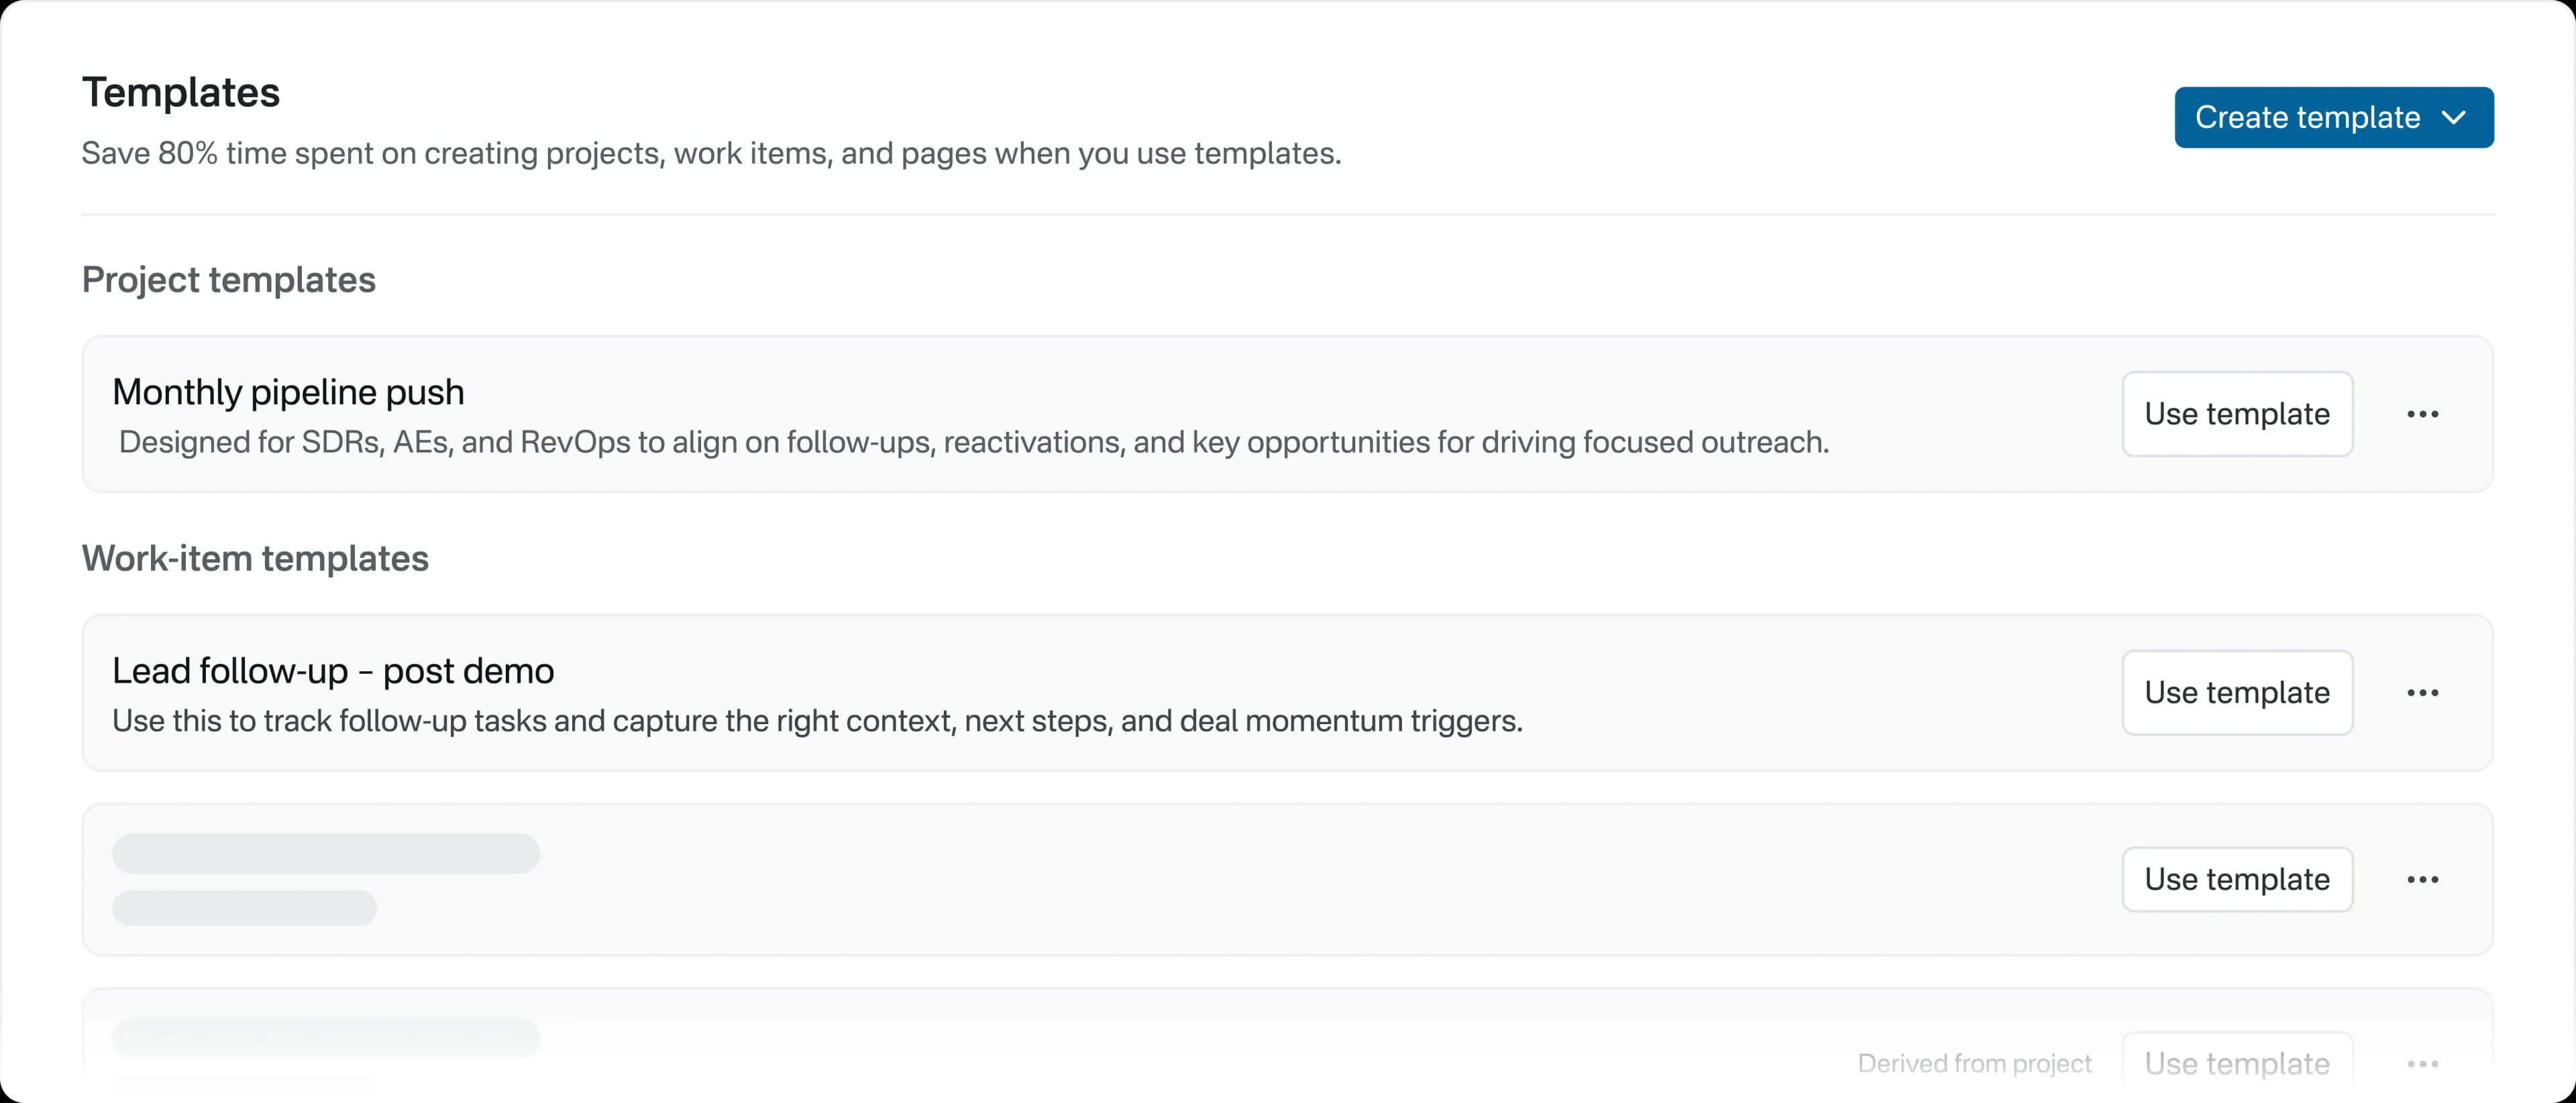Click the disabled Use template beside Derived from project
Image resolution: width=2576 pixels, height=1103 pixels.
[x=2237, y=1063]
